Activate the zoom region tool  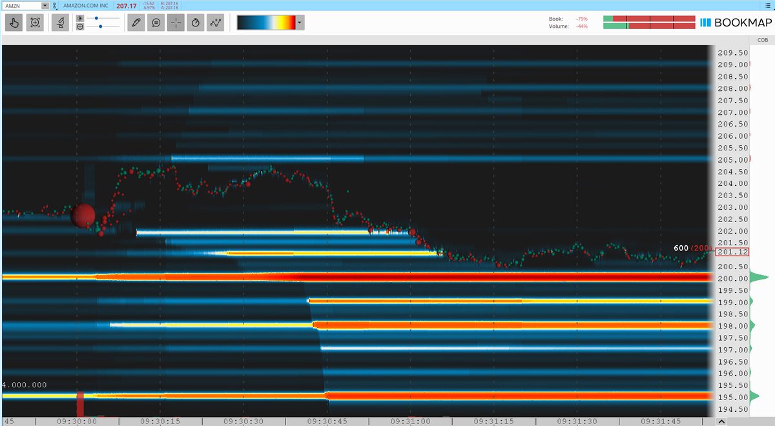click(x=36, y=23)
